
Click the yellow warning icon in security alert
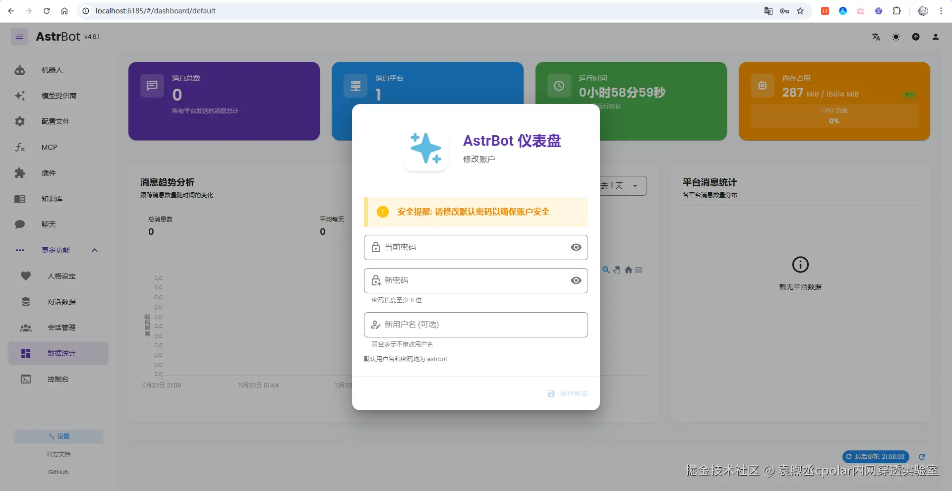383,212
